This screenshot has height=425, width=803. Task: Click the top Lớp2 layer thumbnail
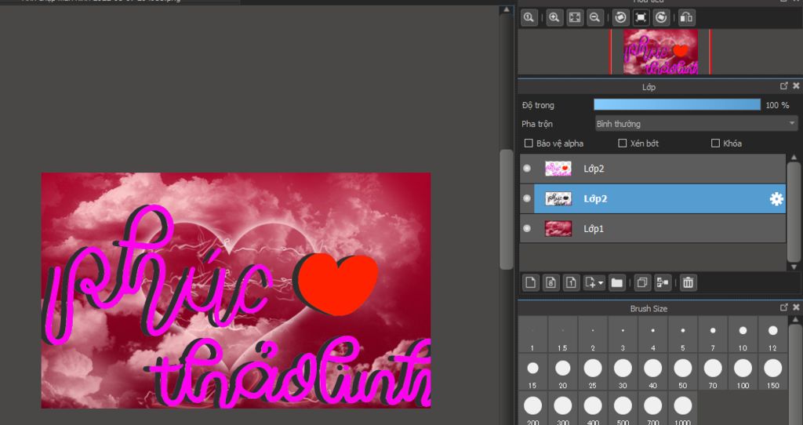click(558, 169)
